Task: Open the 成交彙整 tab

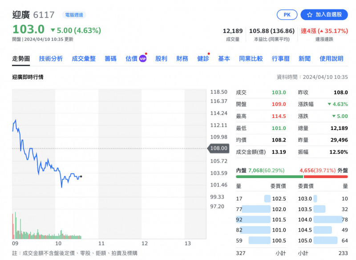Action: point(84,59)
